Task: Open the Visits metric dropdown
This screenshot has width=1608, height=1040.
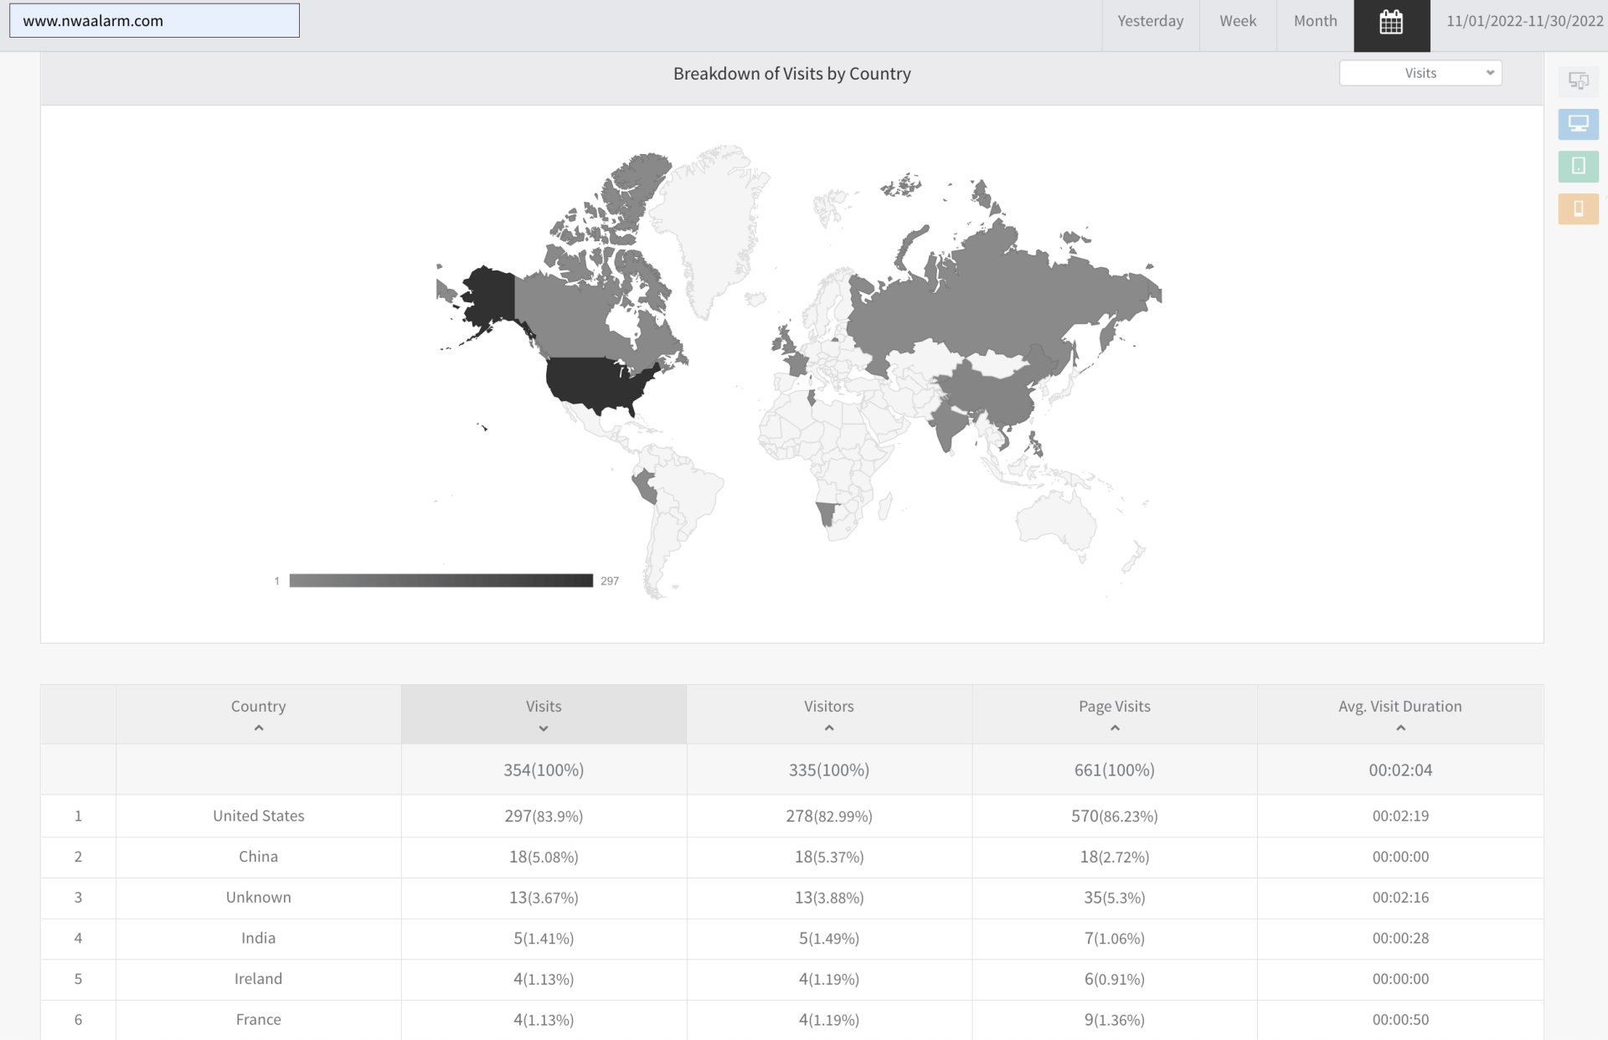Action: coord(1420,73)
